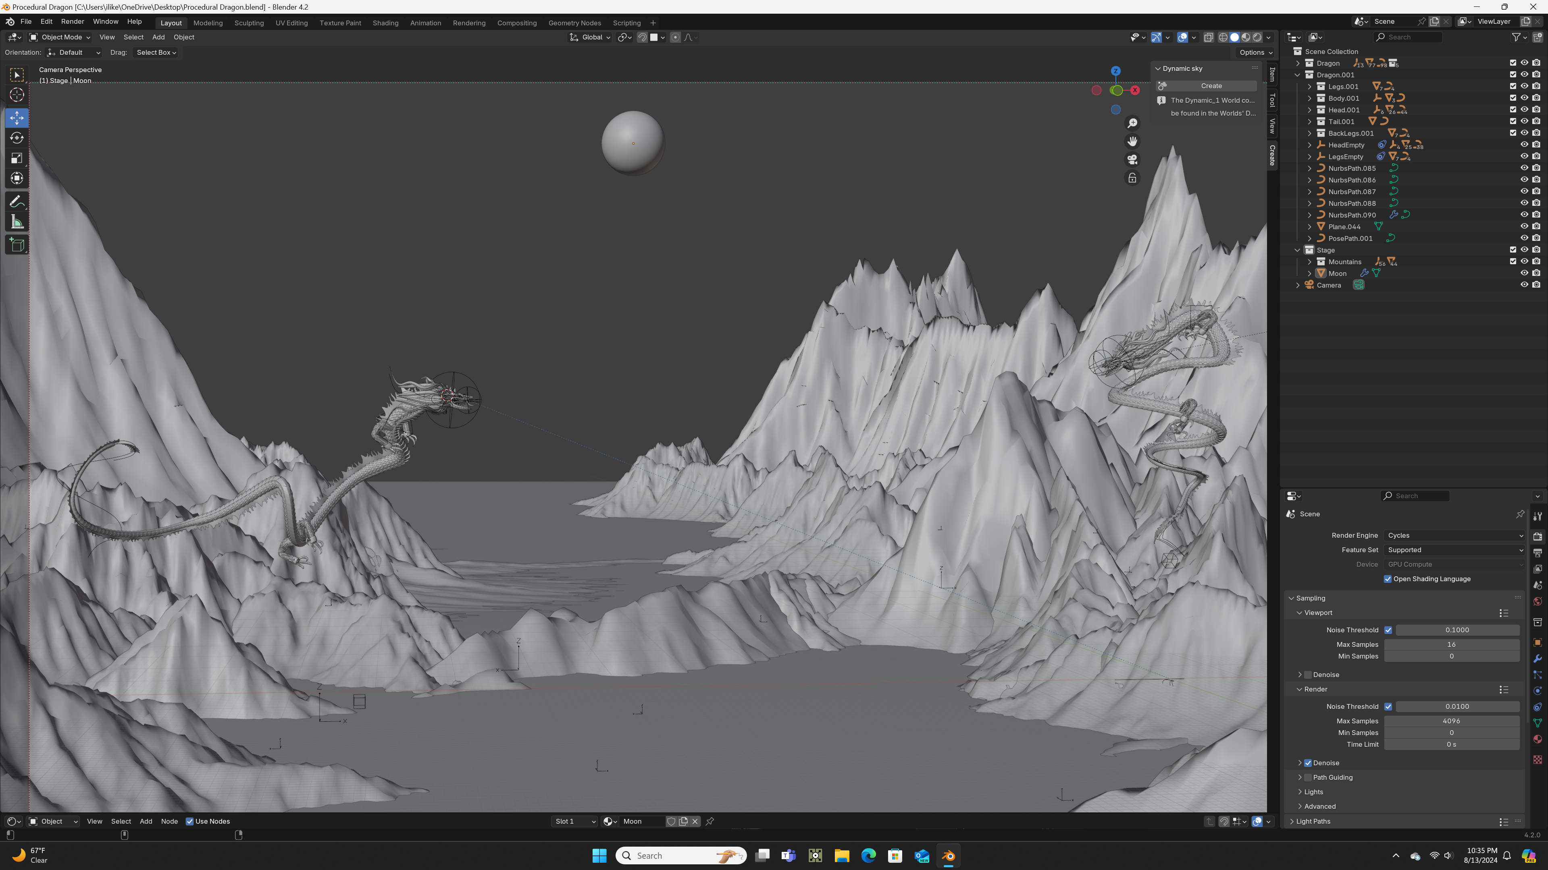The image size is (1548, 870).
Task: Click the Windows Start button
Action: pyautogui.click(x=599, y=855)
